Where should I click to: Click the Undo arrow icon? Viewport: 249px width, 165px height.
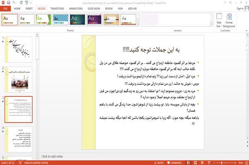[14, 2]
